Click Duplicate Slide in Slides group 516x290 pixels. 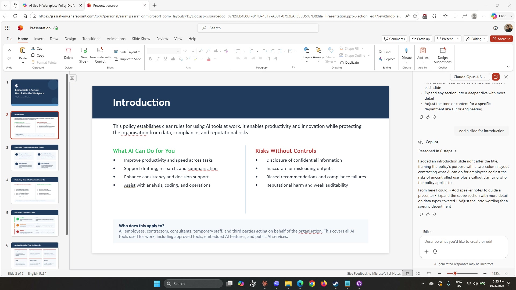point(127,59)
